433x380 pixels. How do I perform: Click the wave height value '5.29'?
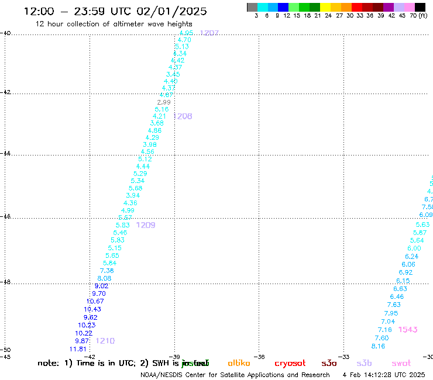click(140, 174)
